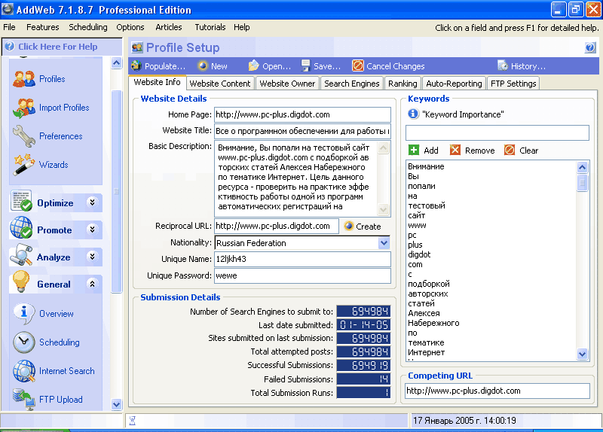Switch to the Website Content tab

click(x=220, y=84)
